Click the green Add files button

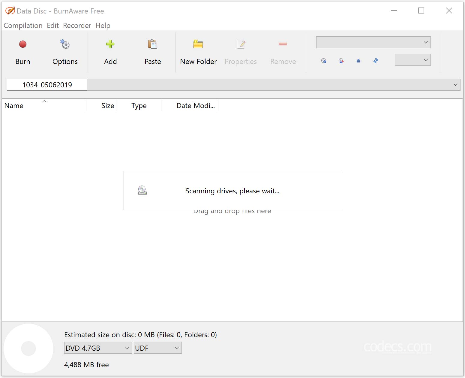110,53
